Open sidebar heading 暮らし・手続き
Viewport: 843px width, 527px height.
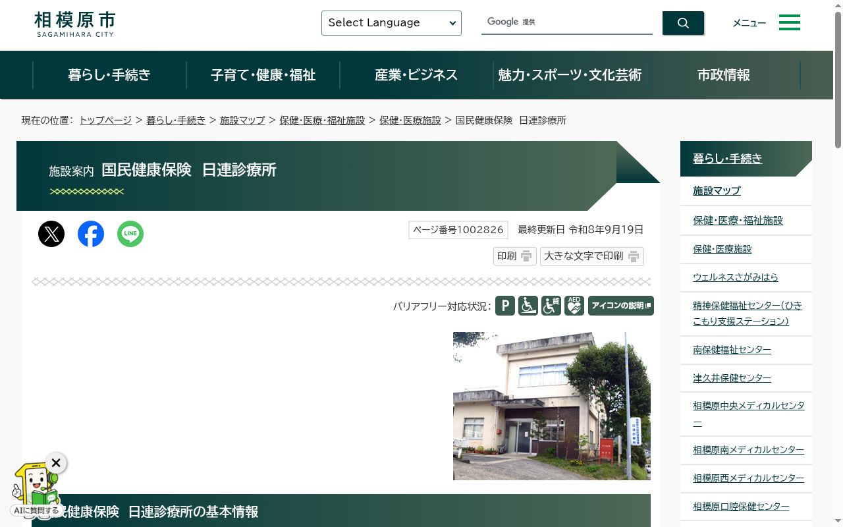click(x=727, y=159)
